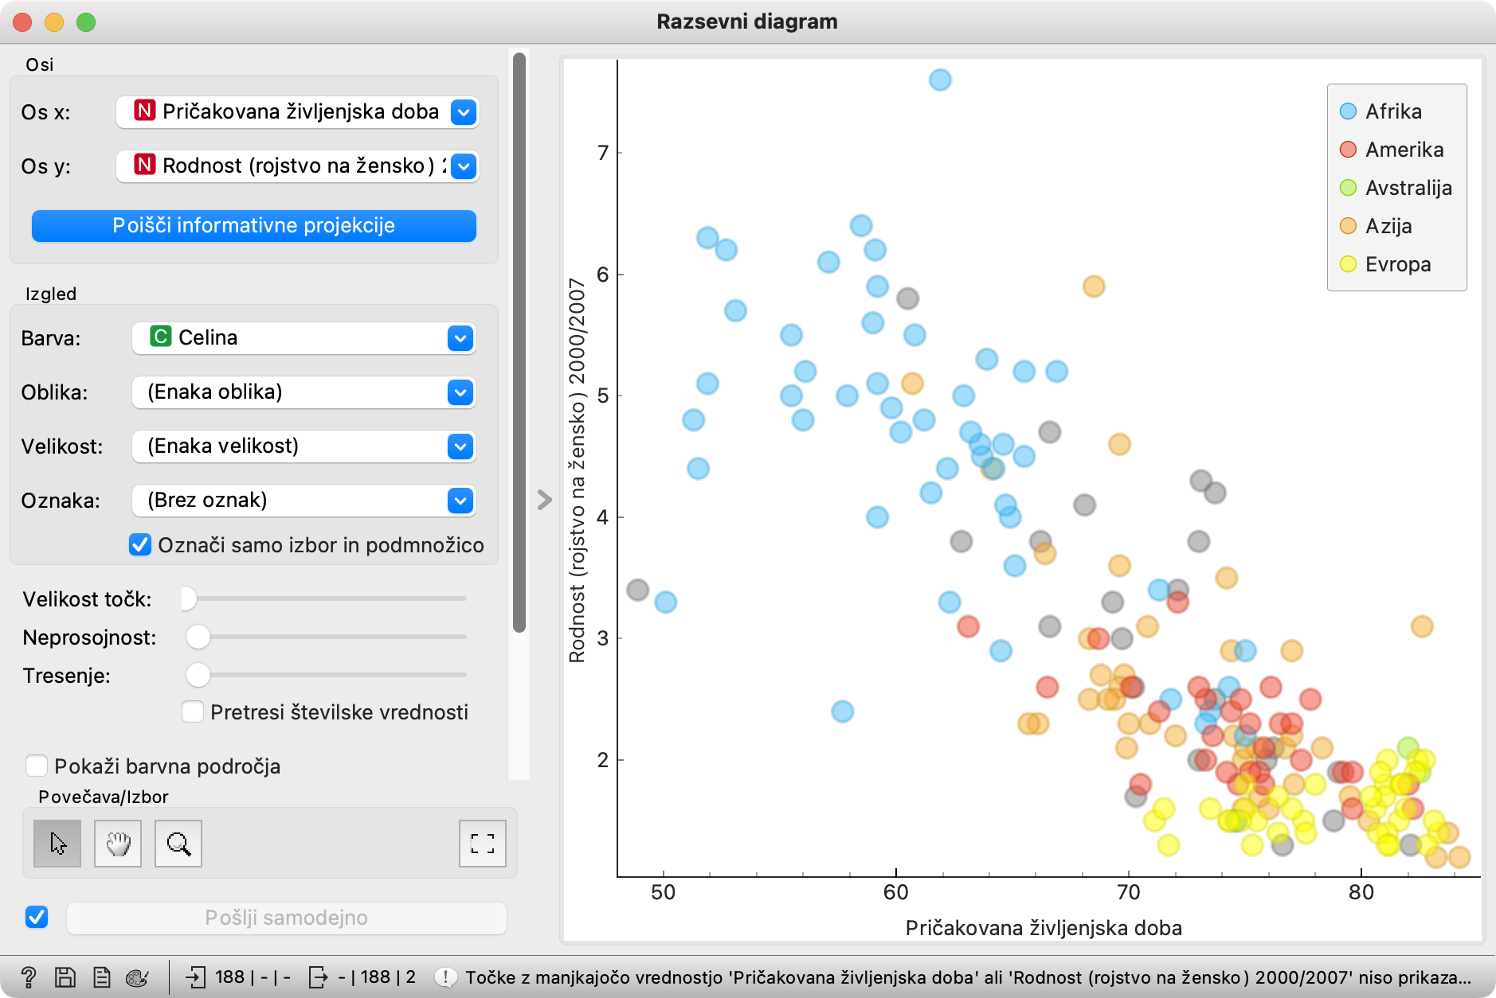1496x998 pixels.
Task: Click the Velikost točk slider handle
Action: tap(188, 598)
